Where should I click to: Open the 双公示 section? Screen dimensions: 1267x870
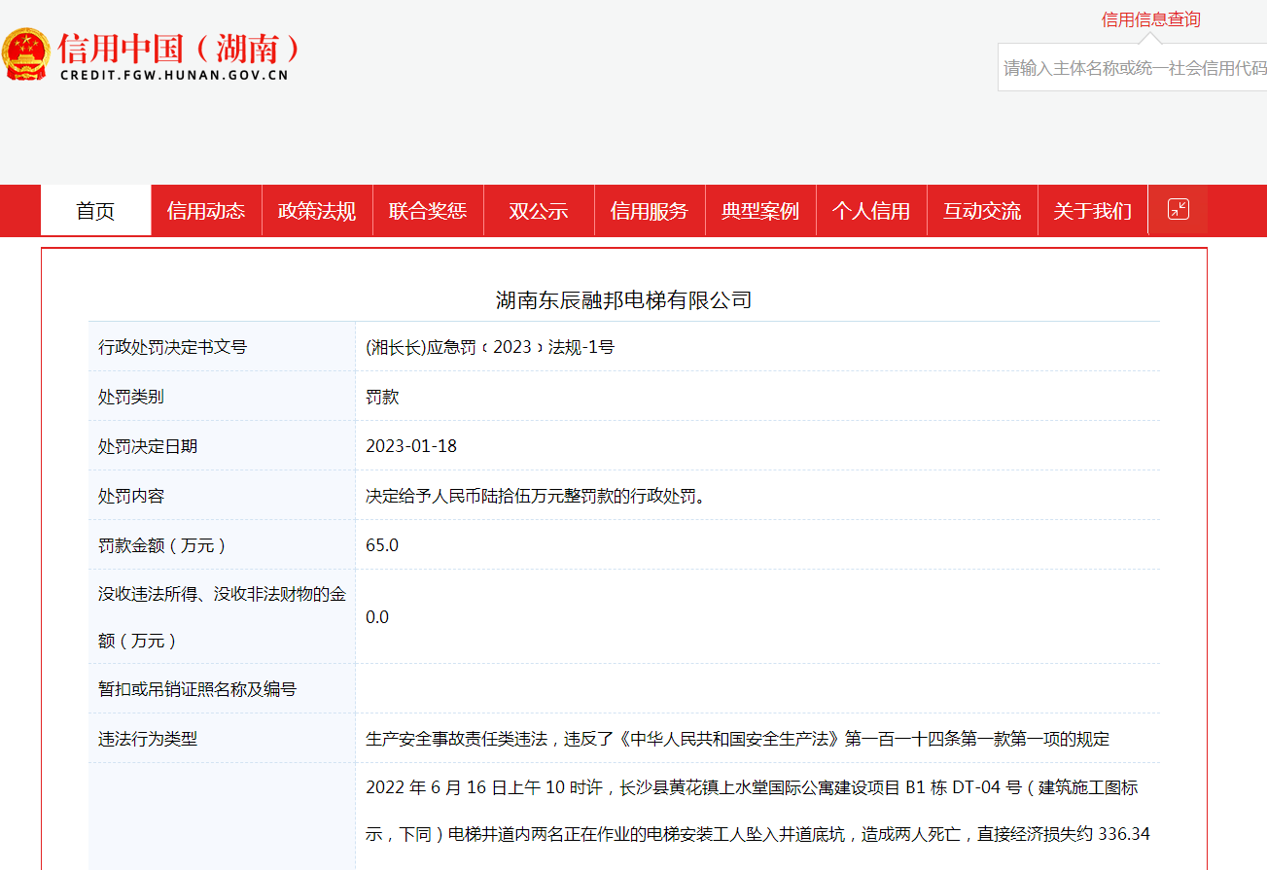pos(539,211)
